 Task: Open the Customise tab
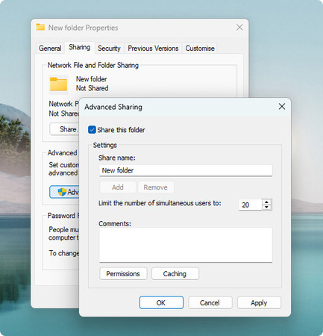click(x=200, y=48)
